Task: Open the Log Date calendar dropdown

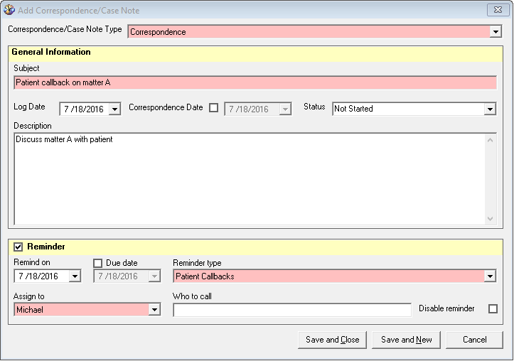Action: coord(114,109)
